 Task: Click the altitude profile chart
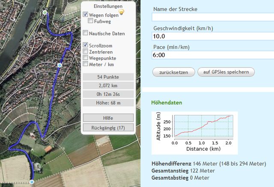(194, 132)
